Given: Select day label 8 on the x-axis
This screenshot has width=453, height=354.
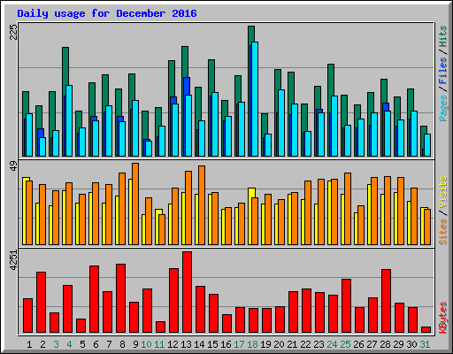Looking at the screenshot, I should click(x=122, y=344).
